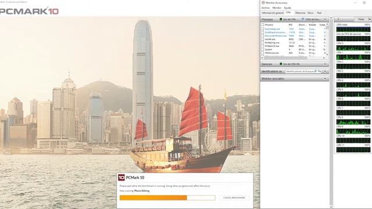Image resolution: width=372 pixels, height=209 pixels.
Task: Check the obs64.exe process checkbox
Action: click(263, 39)
